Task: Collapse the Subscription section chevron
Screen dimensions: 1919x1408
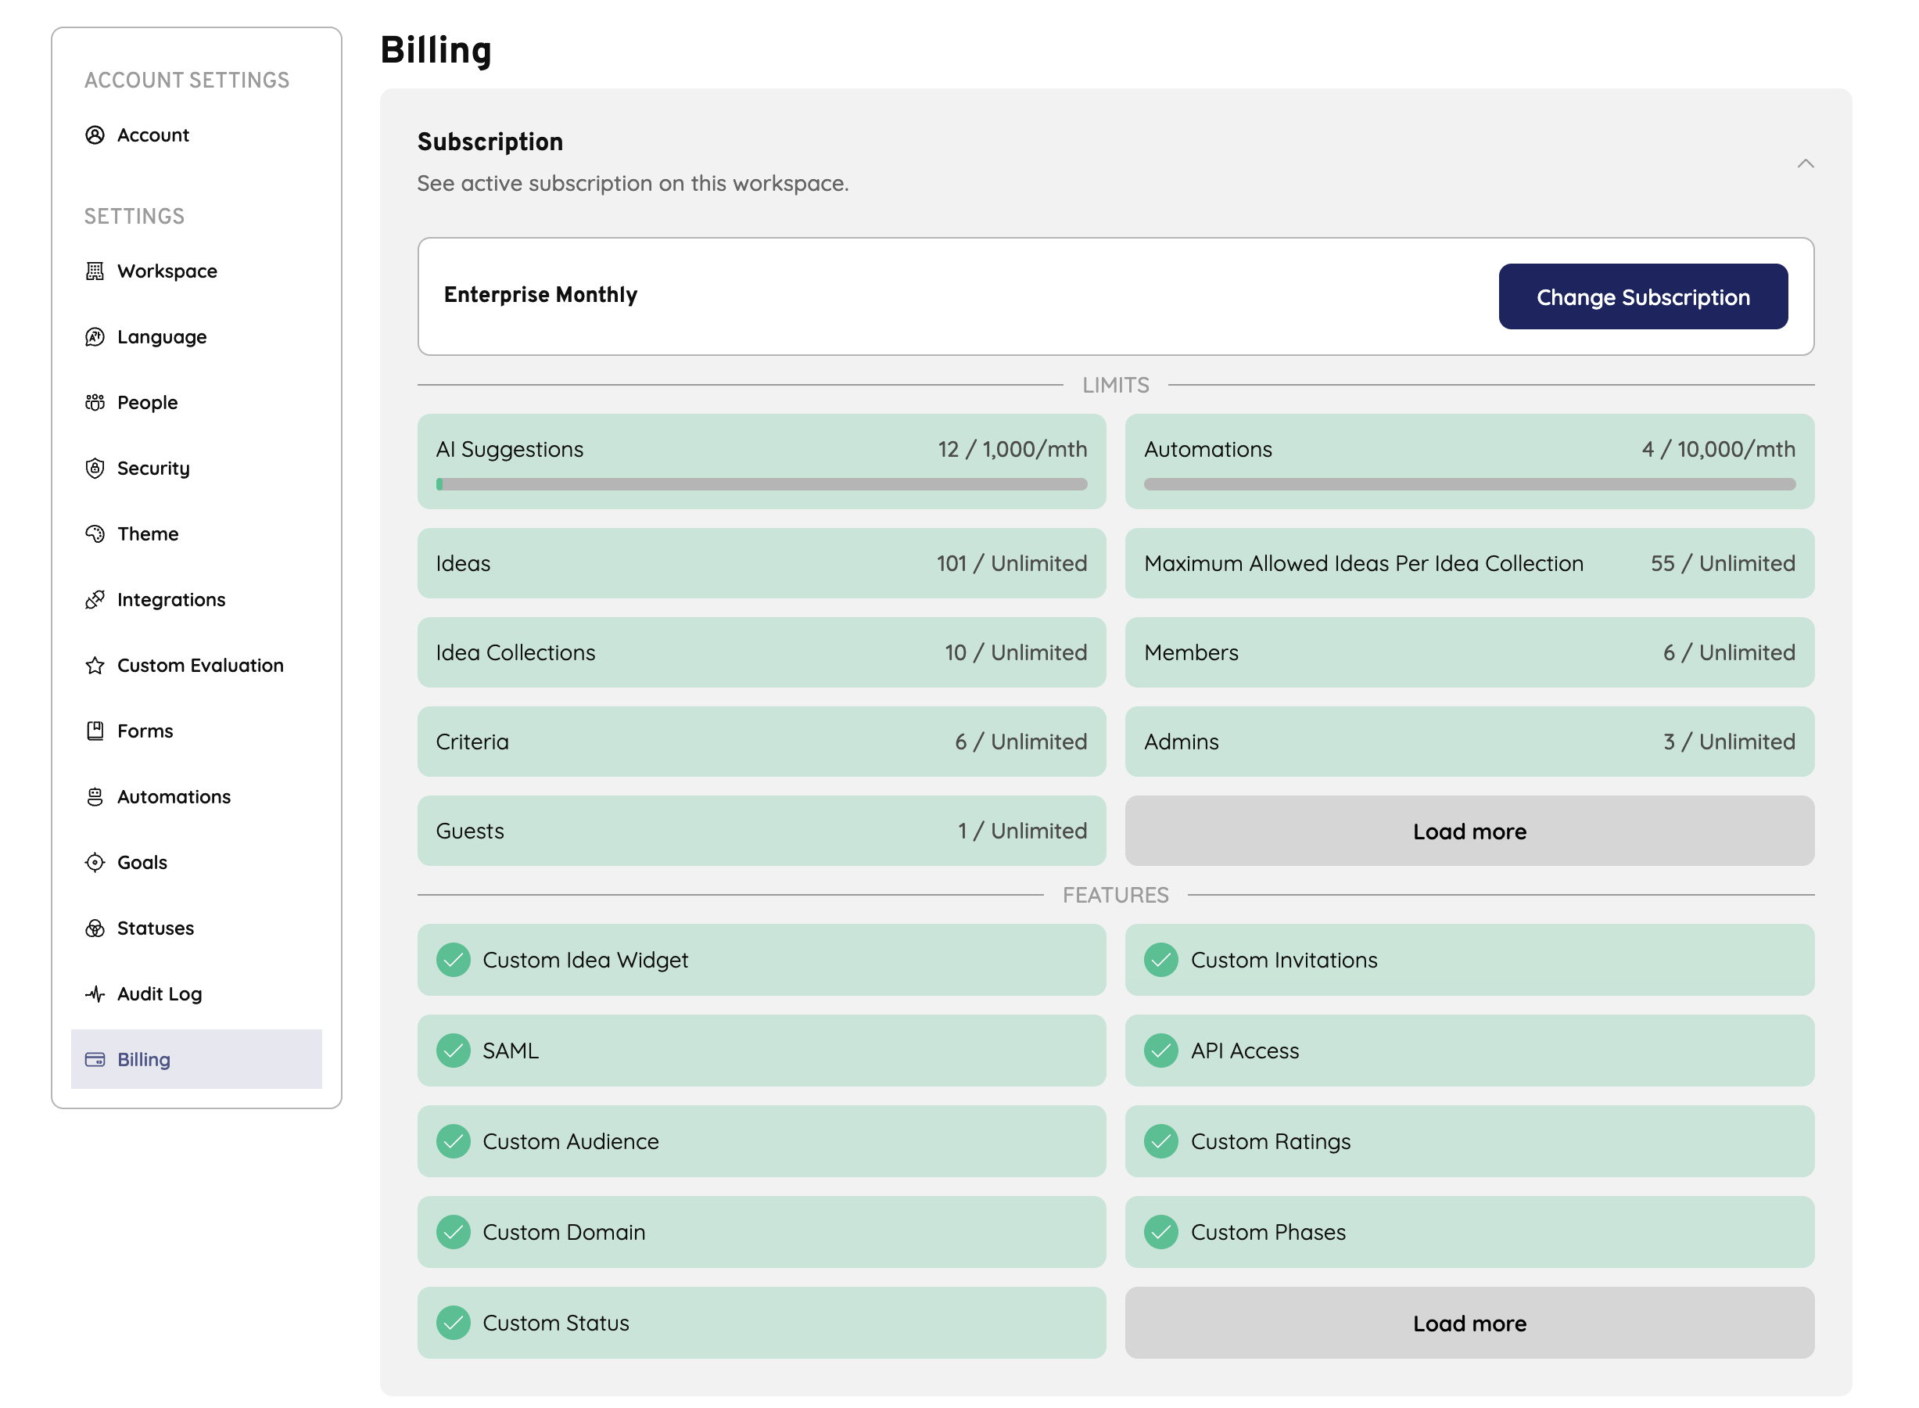Action: pos(1806,164)
